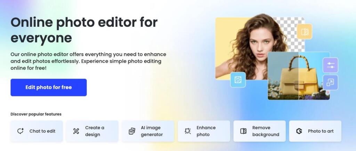356x151 pixels.
Task: Click the Remove background icon in feature card
Action: tap(243, 131)
